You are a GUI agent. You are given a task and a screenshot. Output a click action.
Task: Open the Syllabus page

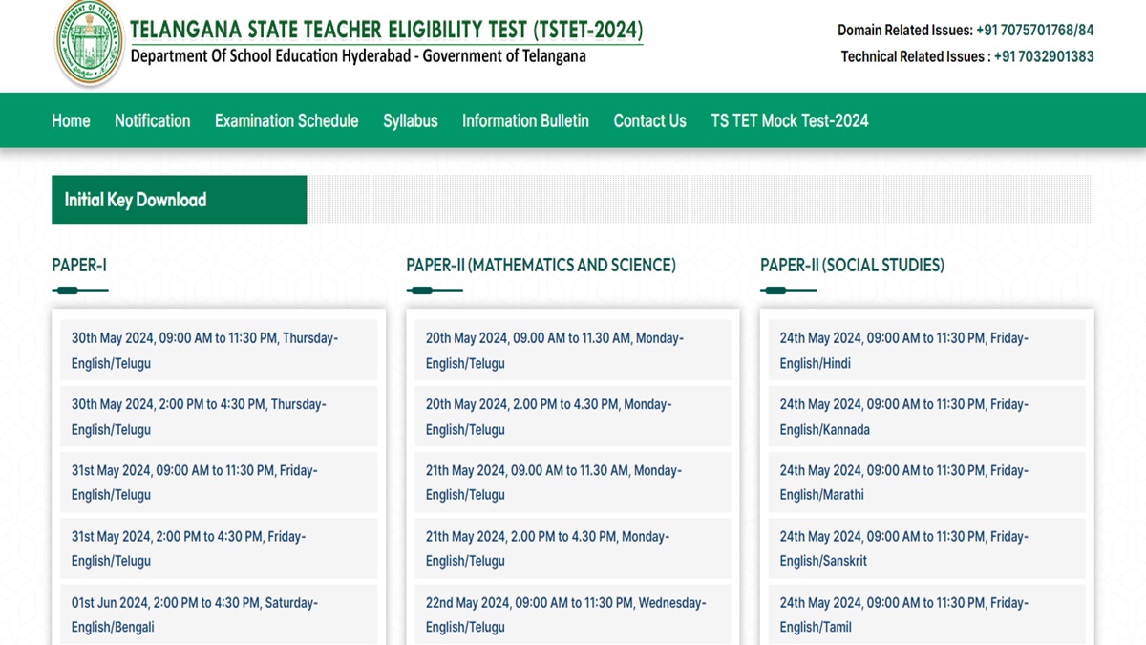tap(410, 120)
